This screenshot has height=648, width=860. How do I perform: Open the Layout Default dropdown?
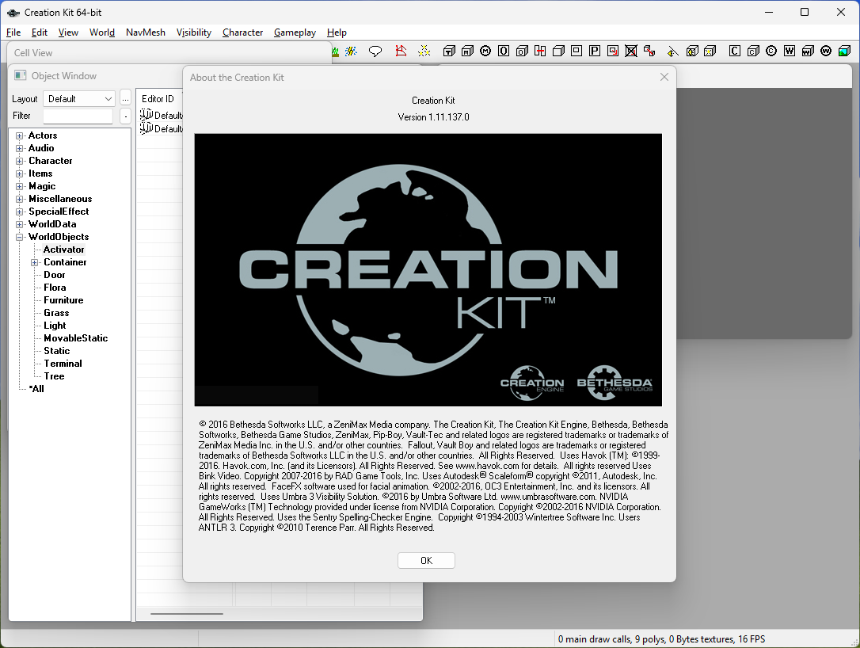[x=79, y=99]
